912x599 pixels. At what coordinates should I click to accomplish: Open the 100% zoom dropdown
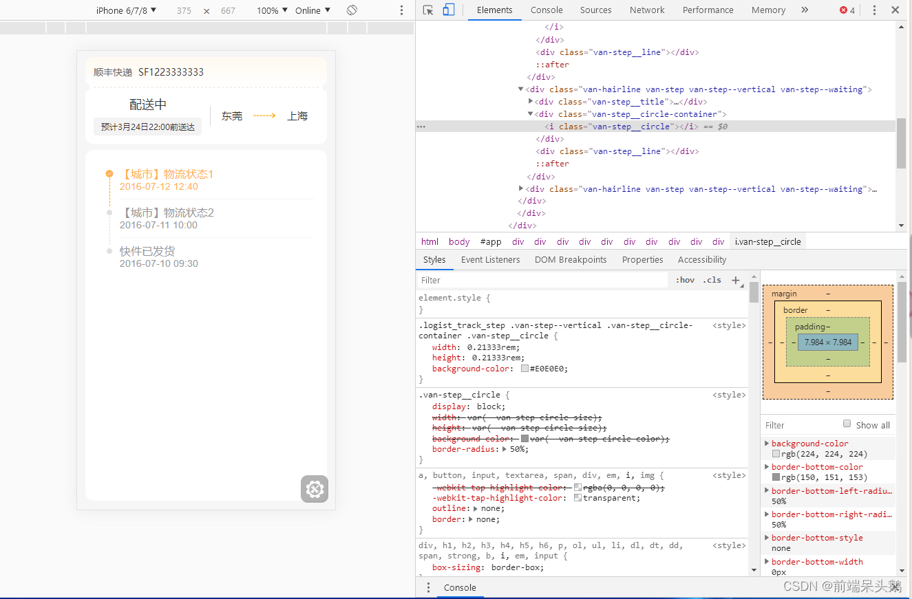[x=272, y=10]
